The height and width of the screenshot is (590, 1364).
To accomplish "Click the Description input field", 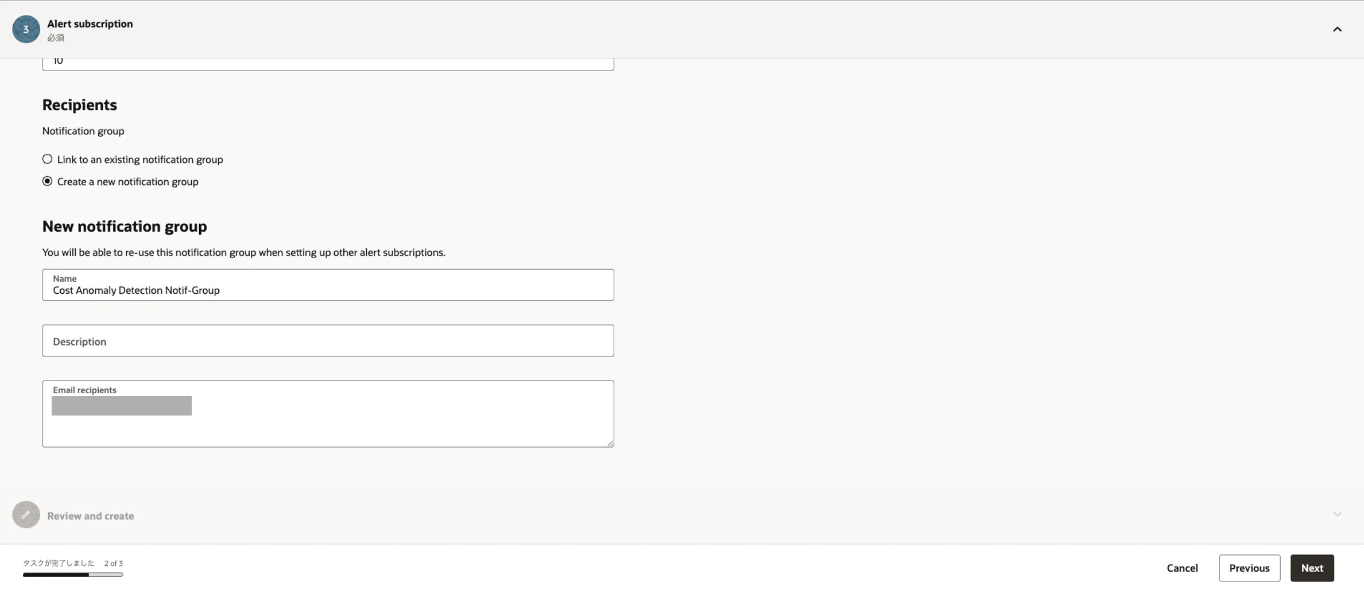I will (328, 341).
